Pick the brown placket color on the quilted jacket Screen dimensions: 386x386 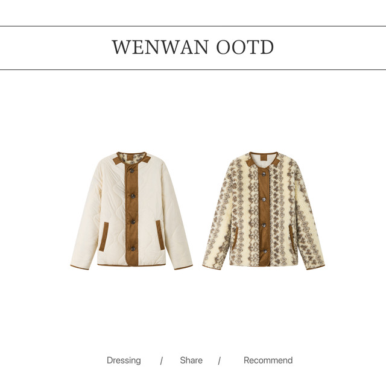(131, 214)
